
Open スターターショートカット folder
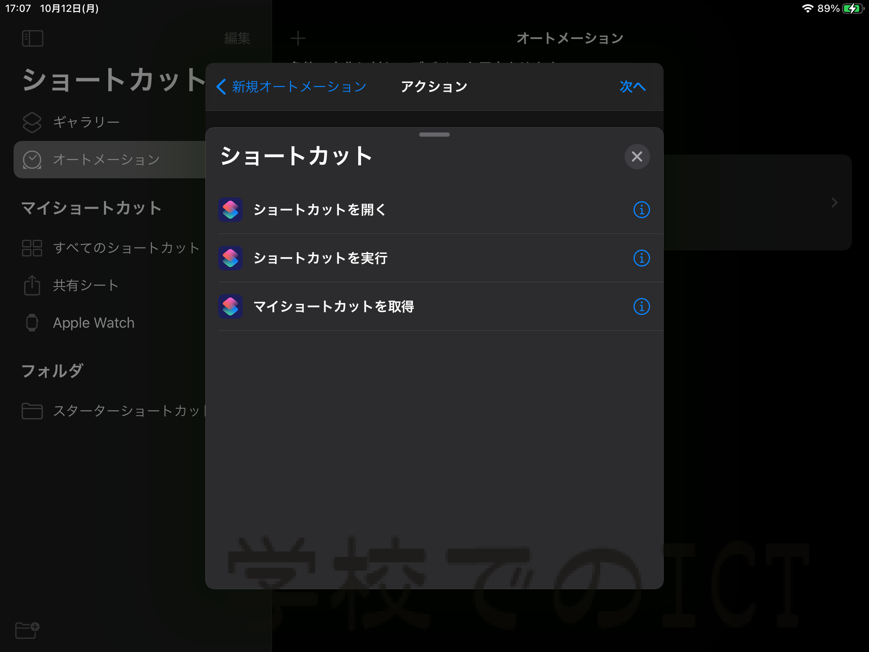pyautogui.click(x=109, y=411)
